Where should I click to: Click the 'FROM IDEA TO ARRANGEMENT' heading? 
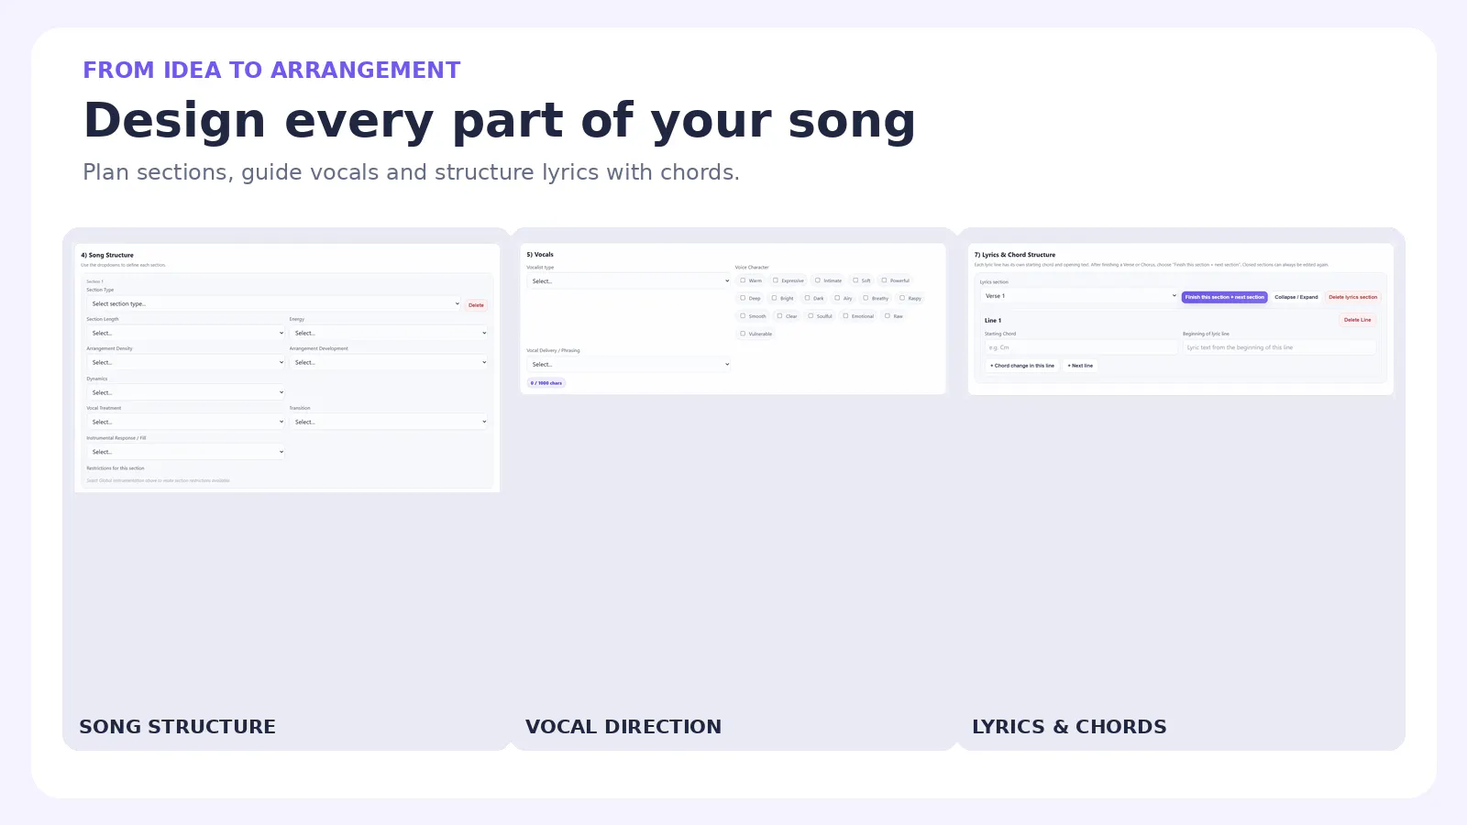271,71
